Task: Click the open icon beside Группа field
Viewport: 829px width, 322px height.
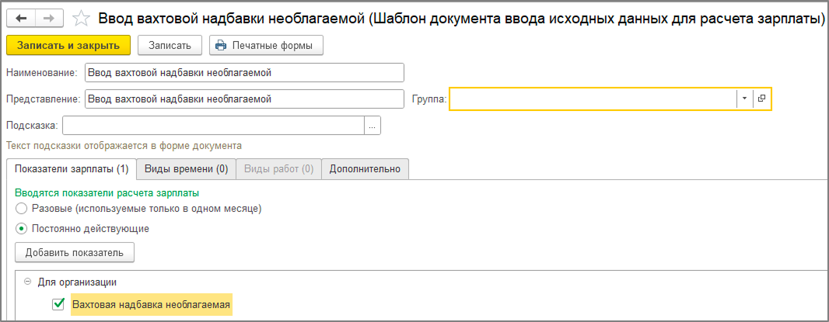Action: [x=762, y=99]
